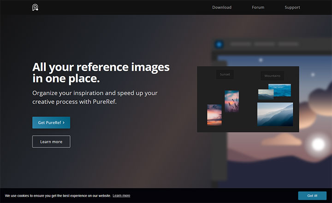Screen dimensions: 332x203
Task: Click the Mountains label in preview
Action: click(x=273, y=75)
